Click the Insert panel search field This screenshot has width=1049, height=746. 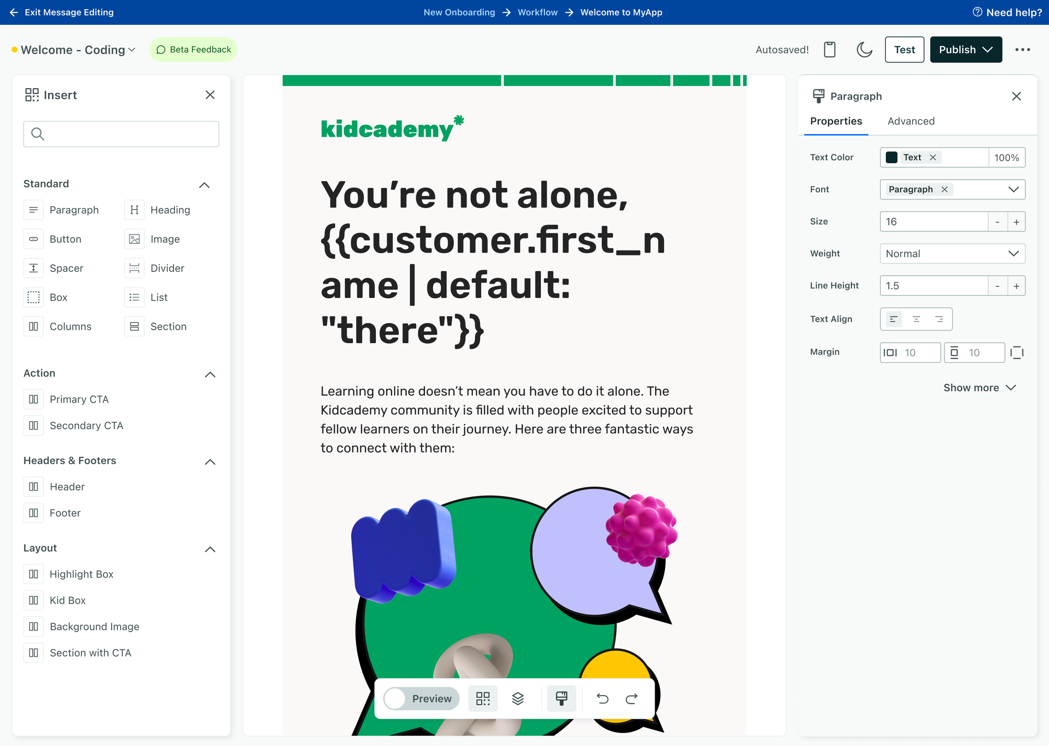[121, 134]
